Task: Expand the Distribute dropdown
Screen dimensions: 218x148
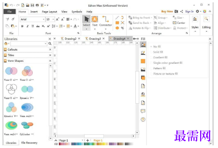Action: click(171, 28)
